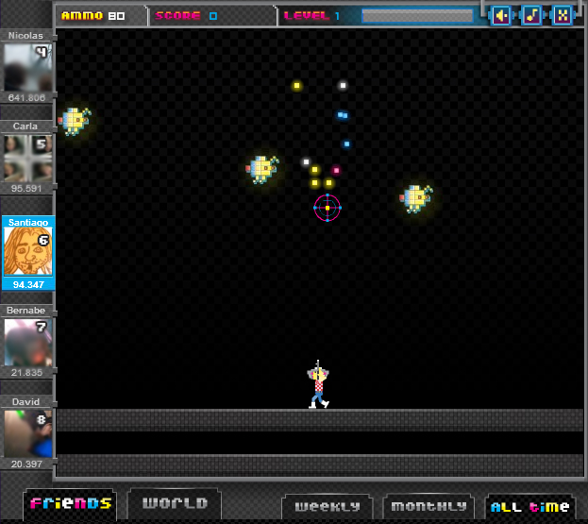Viewport: 588px width, 524px height.
Task: Click Bernabe's profile thumbnail
Action: coord(27,342)
